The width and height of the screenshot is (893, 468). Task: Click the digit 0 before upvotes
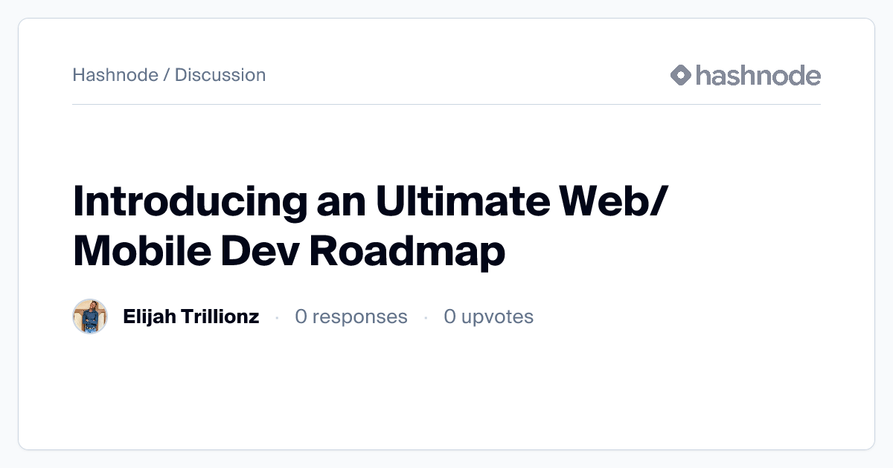click(449, 316)
